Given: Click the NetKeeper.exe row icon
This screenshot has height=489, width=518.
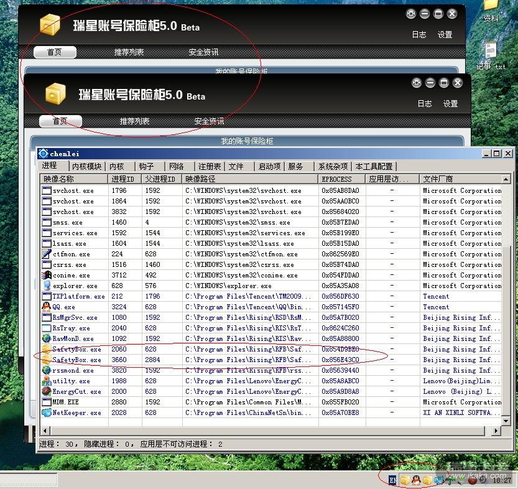Looking at the screenshot, I should point(47,412).
